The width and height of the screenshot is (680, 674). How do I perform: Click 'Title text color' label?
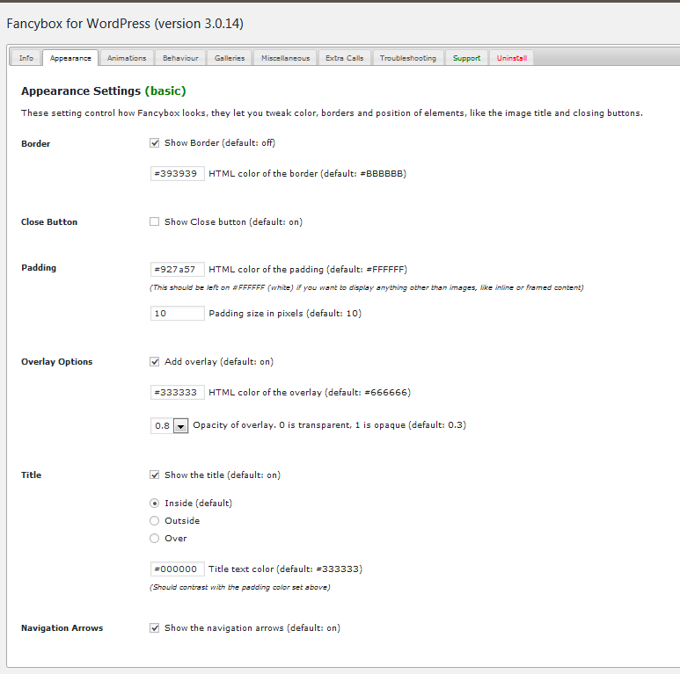tap(285, 569)
